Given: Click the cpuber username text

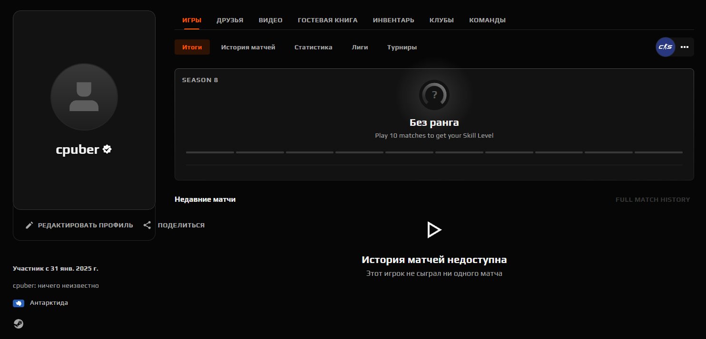Looking at the screenshot, I should coord(78,150).
